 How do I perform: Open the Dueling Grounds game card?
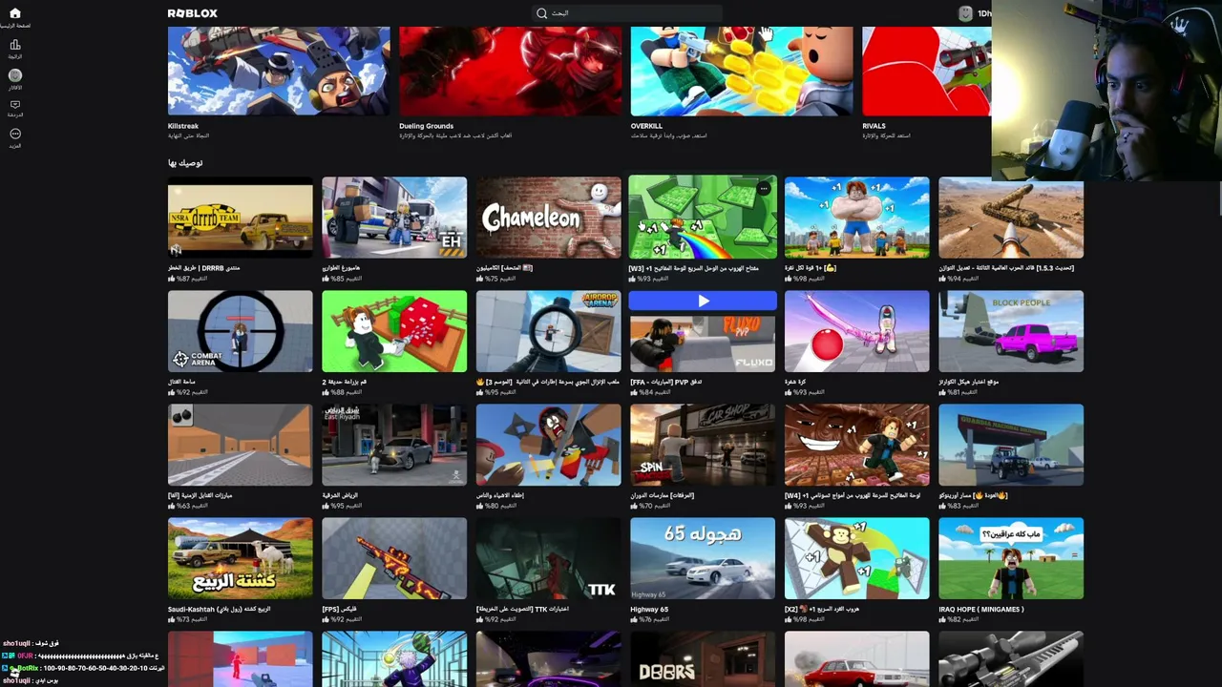(x=510, y=71)
